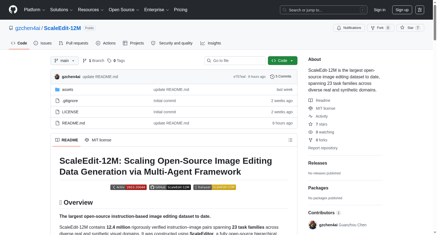
Task: Click the repository icon beside gzchen4ai
Action: click(11, 28)
